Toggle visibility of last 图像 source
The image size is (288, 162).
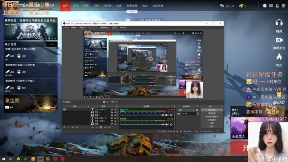[x=112, y=123]
